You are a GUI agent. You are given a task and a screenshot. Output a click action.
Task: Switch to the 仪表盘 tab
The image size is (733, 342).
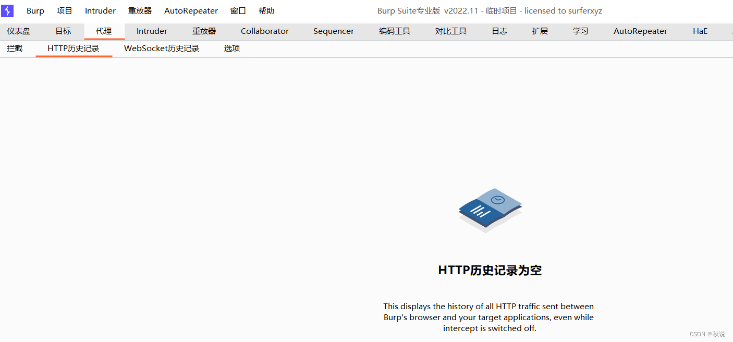point(19,31)
